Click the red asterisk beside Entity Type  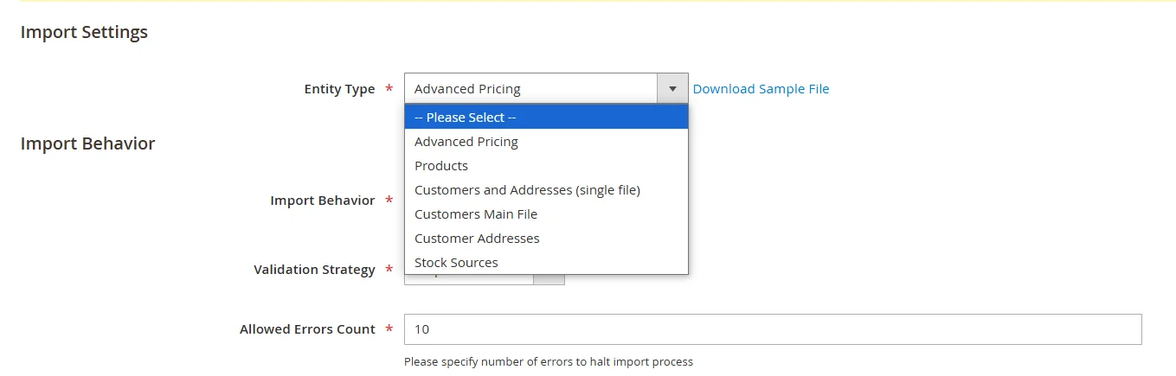tap(389, 89)
